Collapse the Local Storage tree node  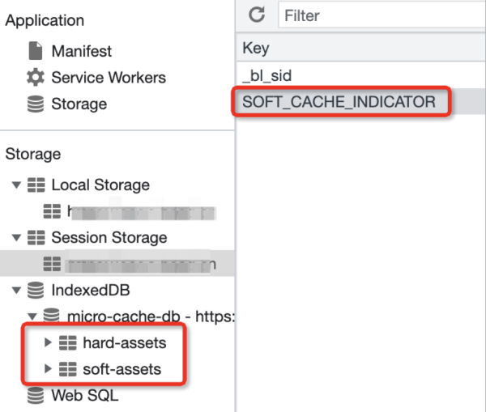coord(16,185)
